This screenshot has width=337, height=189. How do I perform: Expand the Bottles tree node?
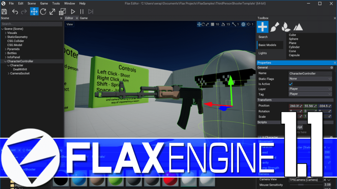pyautogui.click(x=6, y=53)
